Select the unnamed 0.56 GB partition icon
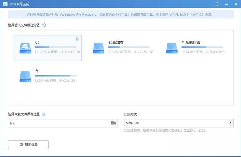Viewport: 241px width, 157px height. [25, 77]
